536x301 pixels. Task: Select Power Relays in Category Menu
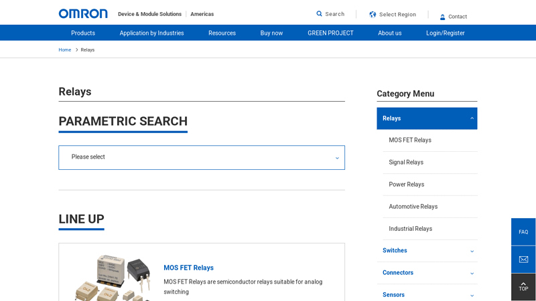tap(407, 185)
